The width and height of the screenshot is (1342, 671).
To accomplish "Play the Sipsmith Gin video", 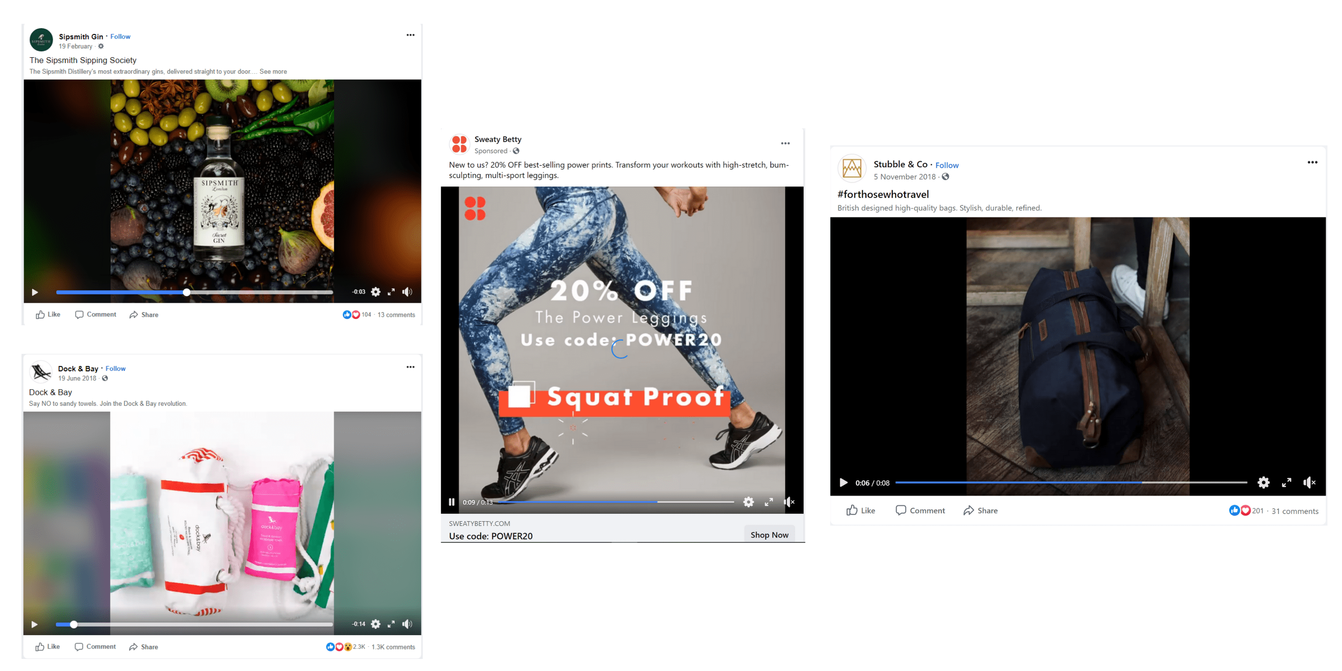I will pyautogui.click(x=35, y=292).
